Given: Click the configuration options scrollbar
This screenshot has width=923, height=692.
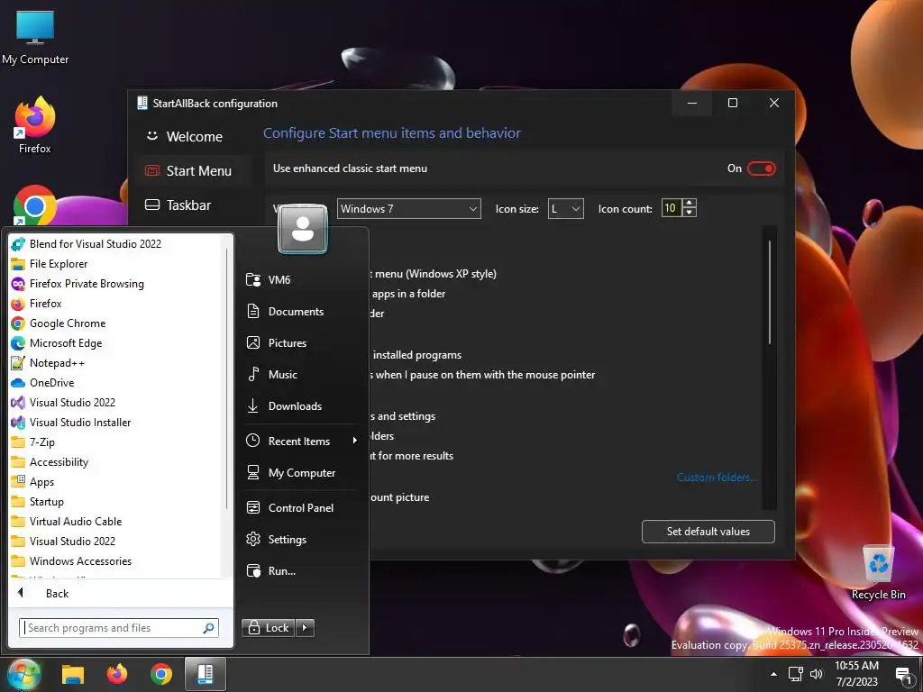Looking at the screenshot, I should click(770, 292).
